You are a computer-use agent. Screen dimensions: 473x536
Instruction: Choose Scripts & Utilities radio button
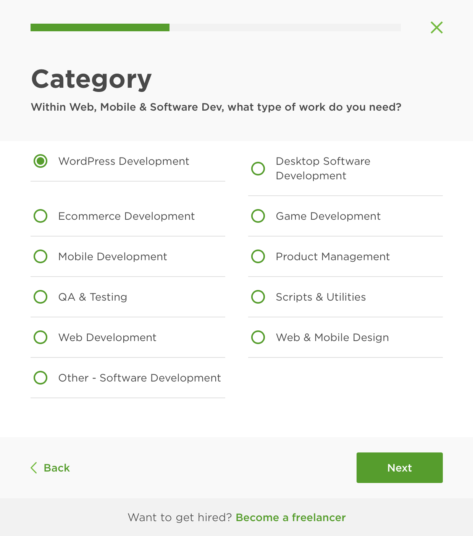(258, 297)
